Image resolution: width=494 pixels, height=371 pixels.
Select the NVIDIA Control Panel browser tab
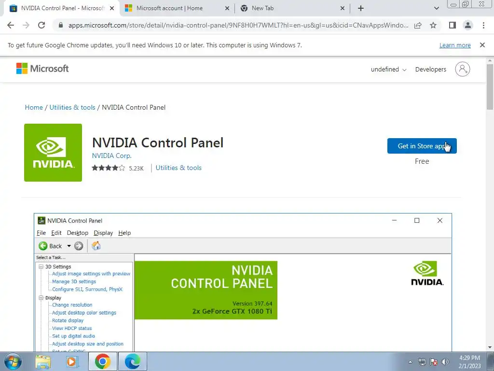coord(62,8)
